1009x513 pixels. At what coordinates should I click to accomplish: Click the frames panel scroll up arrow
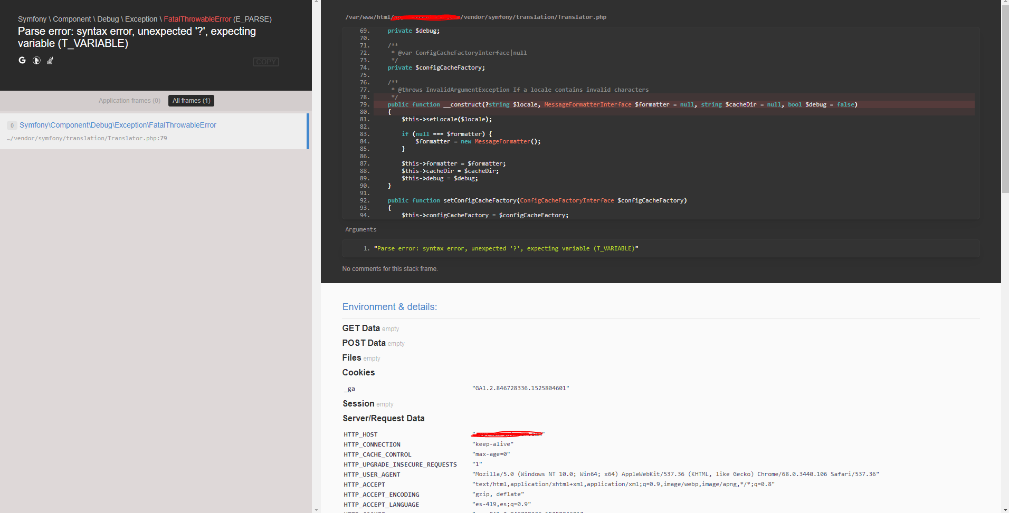pos(316,2)
